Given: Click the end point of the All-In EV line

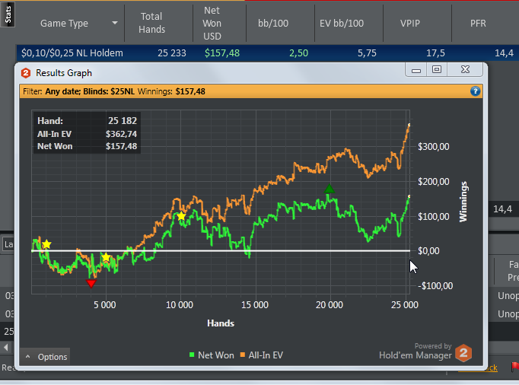Looking at the screenshot, I should pyautogui.click(x=409, y=125).
